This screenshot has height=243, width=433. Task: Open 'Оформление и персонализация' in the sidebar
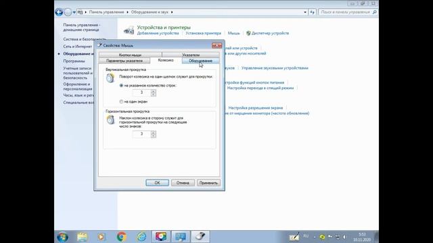click(78, 86)
